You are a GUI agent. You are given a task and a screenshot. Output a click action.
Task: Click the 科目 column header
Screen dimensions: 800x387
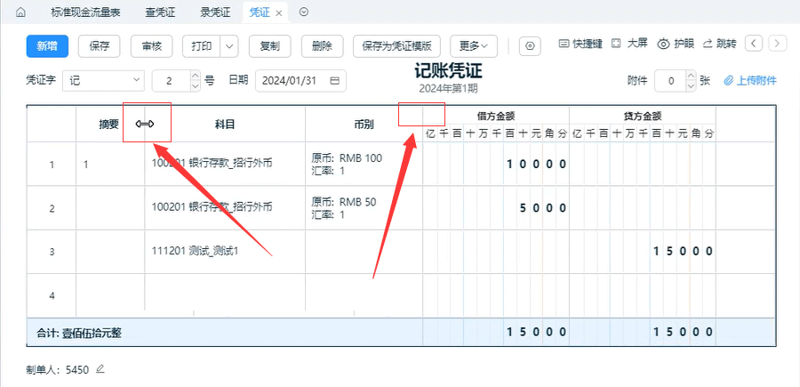coord(225,124)
